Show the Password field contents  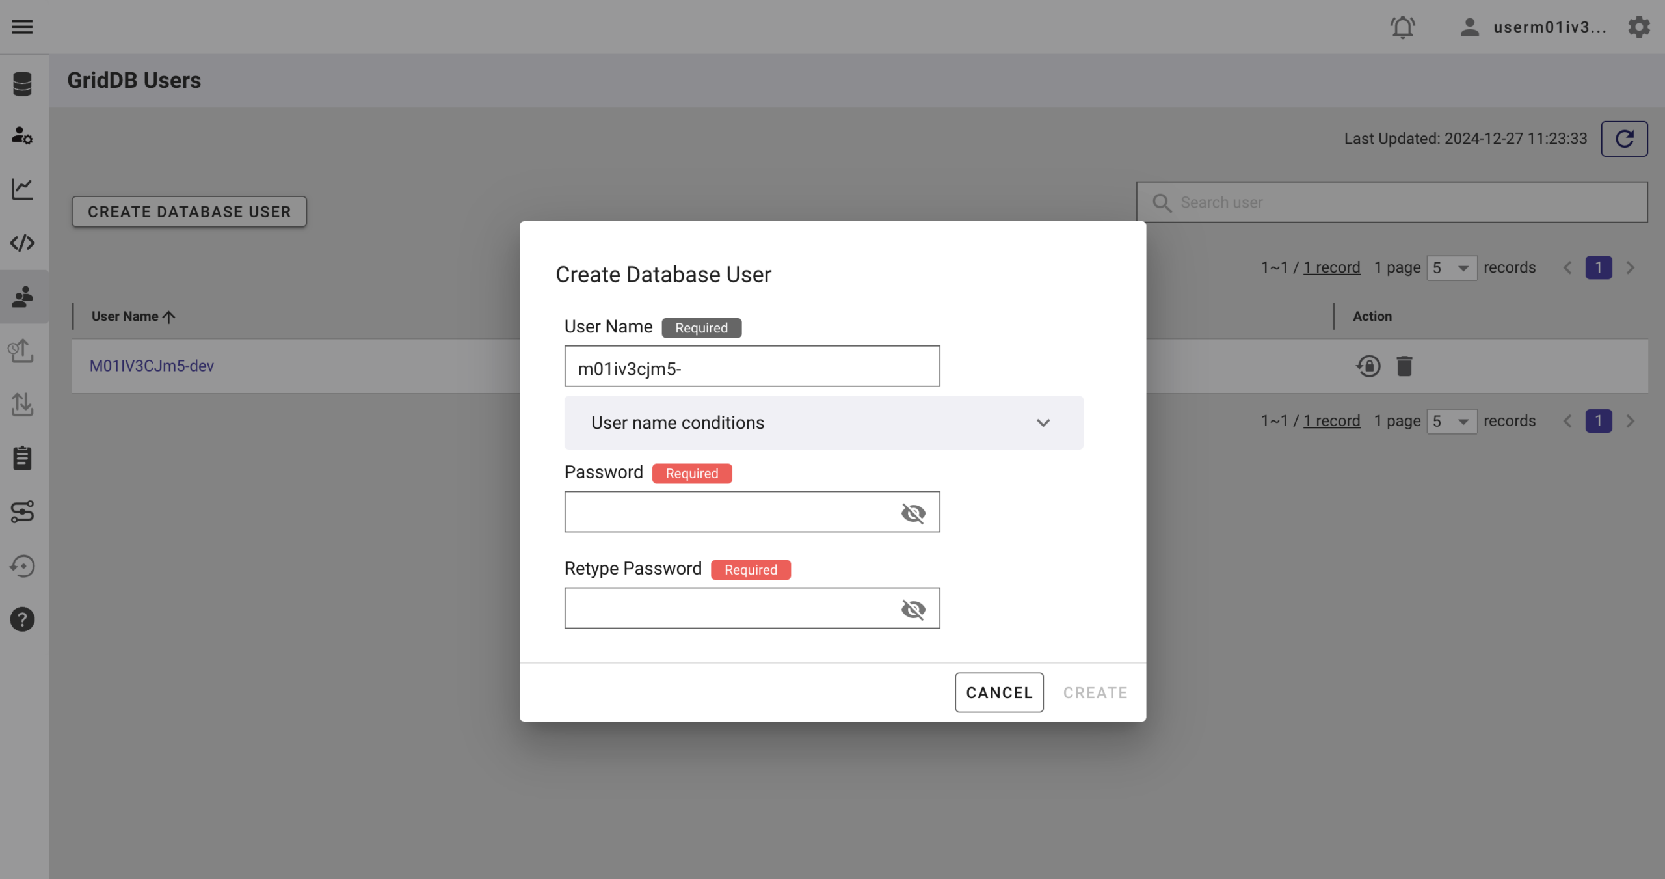(x=913, y=513)
